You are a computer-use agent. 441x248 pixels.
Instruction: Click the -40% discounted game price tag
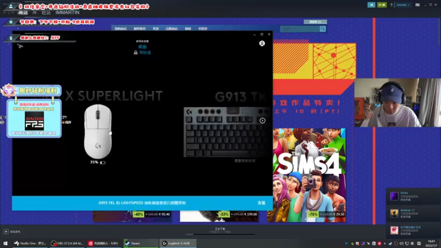point(152,214)
